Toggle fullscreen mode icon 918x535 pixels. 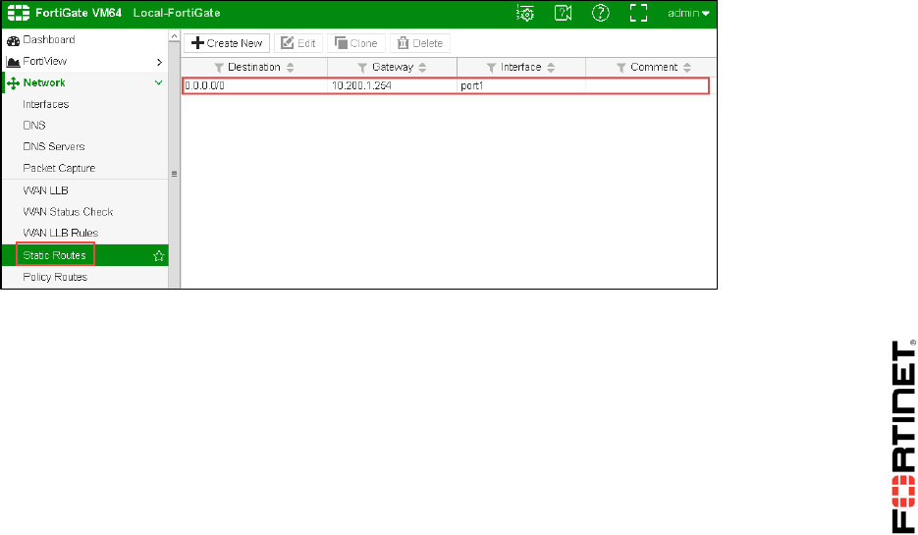(639, 13)
